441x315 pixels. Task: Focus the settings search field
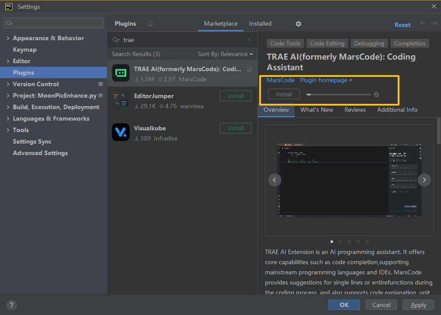coord(54,23)
